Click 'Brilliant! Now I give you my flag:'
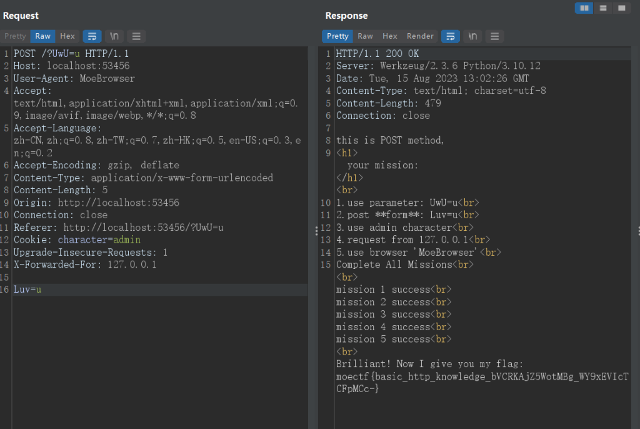The width and height of the screenshot is (640, 429). pyautogui.click(x=430, y=364)
